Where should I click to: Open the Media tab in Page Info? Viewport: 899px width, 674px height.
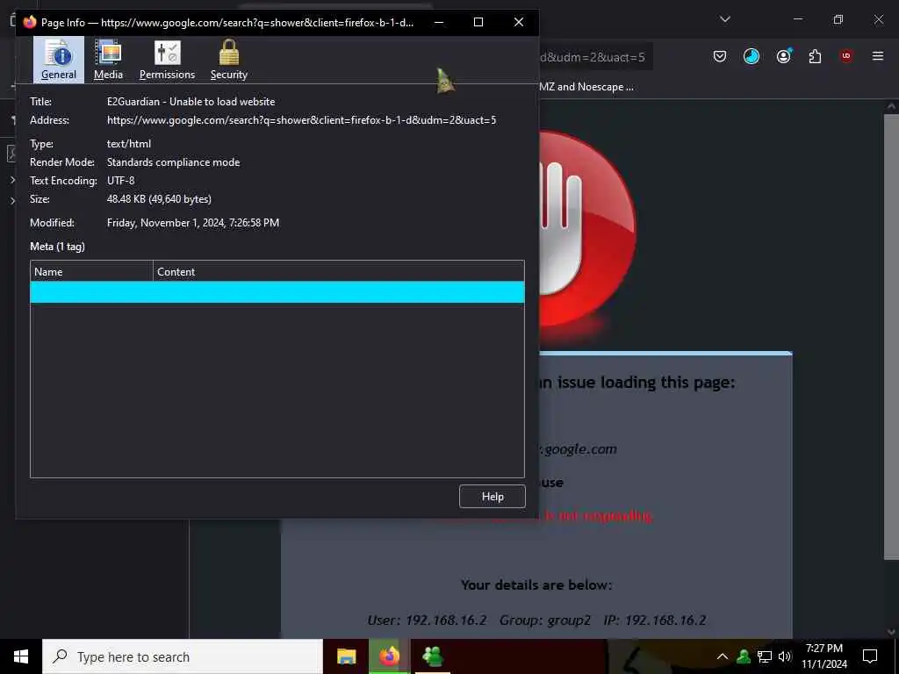point(108,60)
